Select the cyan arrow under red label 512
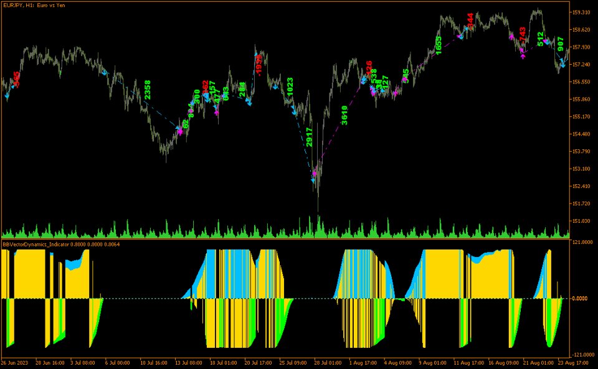Image resolution: width=598 pixels, height=369 pixels. click(x=546, y=41)
